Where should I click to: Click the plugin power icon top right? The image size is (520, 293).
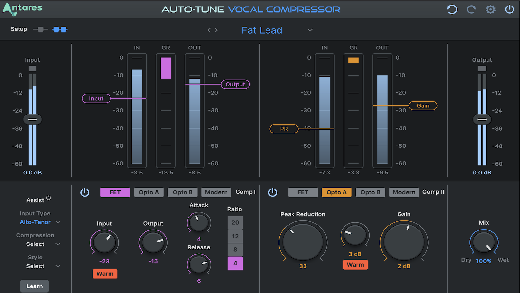(x=509, y=9)
